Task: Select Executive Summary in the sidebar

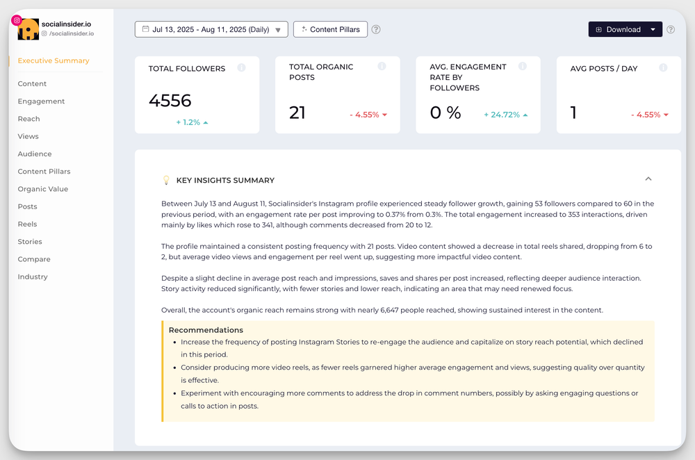Action: coord(54,60)
